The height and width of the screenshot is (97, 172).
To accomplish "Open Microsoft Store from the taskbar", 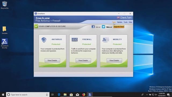I will 71,95.
